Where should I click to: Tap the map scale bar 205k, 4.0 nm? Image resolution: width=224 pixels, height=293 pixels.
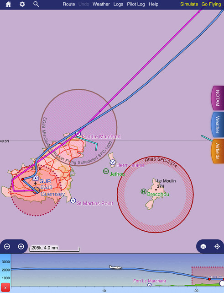click(54, 249)
